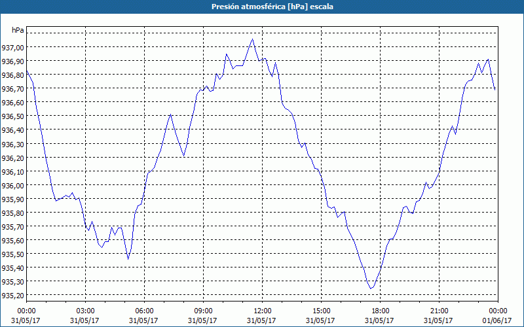Viewport: 524px width, 327px height.
Task: Click the hPa unit label
Action: click(18, 30)
